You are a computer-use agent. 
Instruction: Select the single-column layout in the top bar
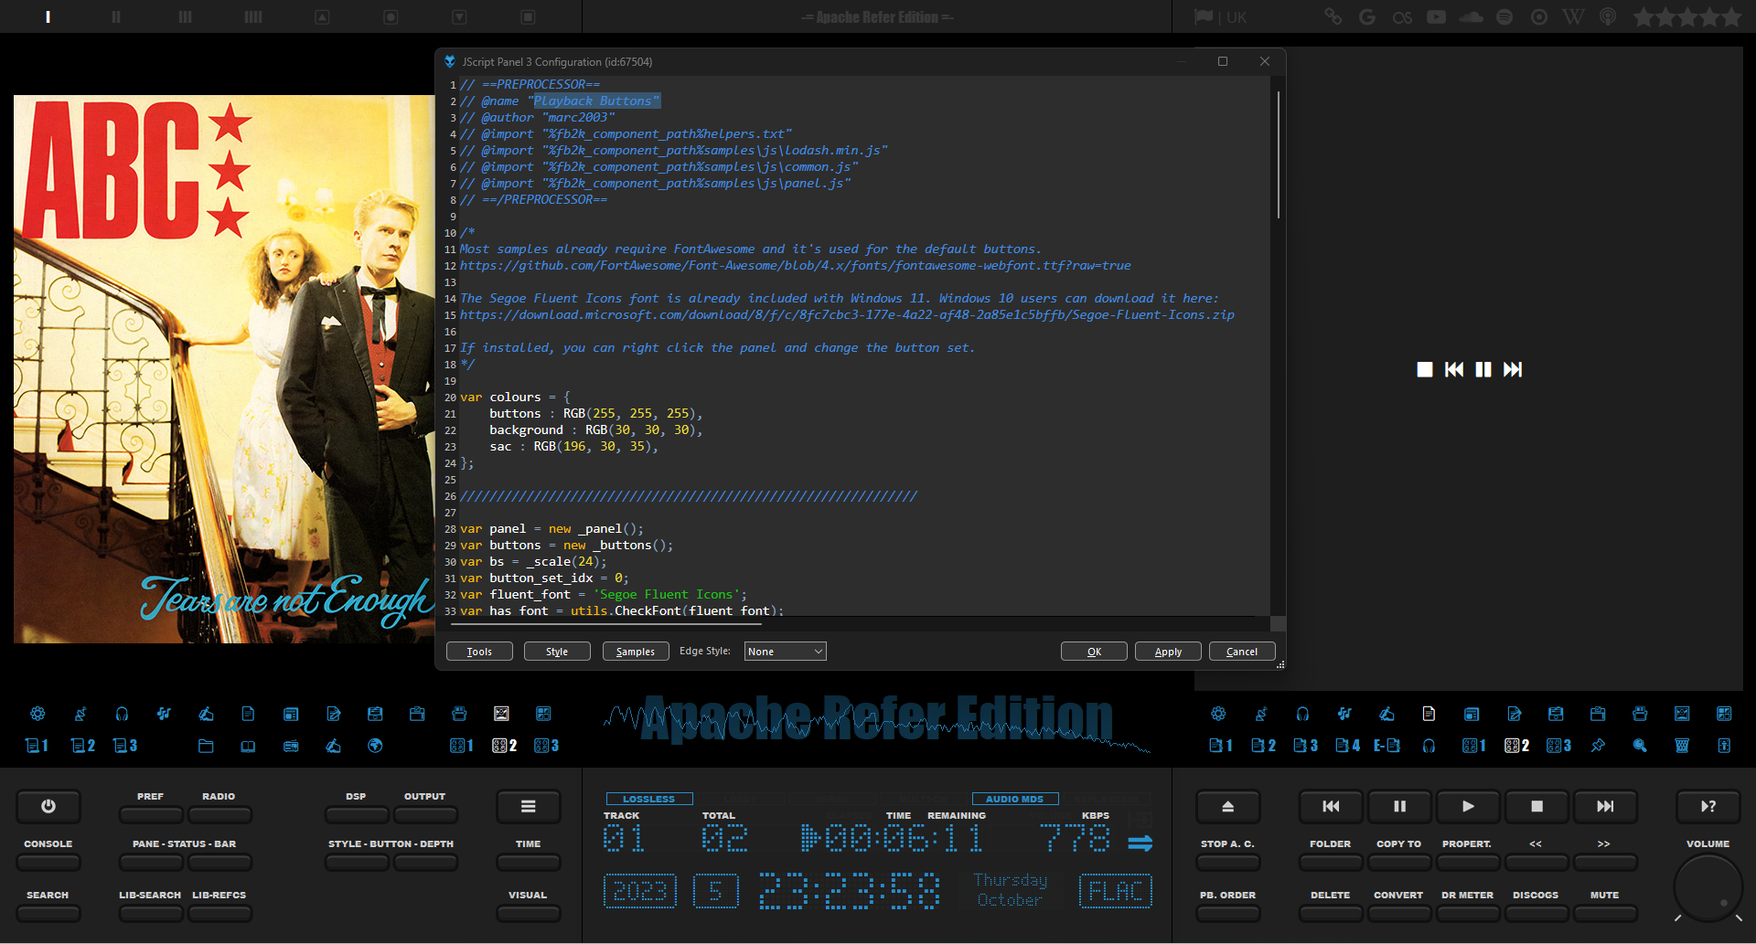click(48, 17)
